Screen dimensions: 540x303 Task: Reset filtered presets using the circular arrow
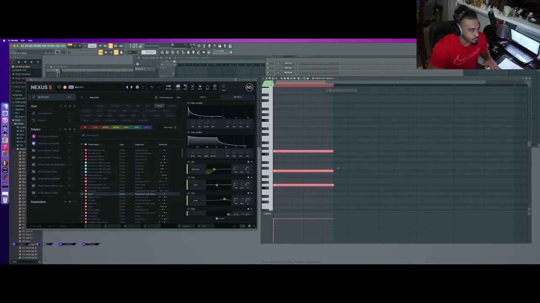[156, 97]
